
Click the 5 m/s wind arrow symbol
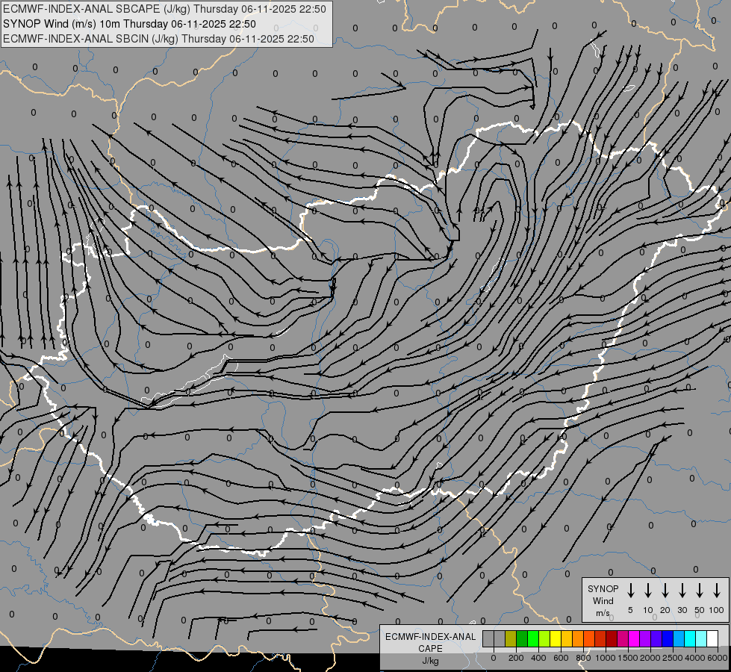(x=630, y=590)
